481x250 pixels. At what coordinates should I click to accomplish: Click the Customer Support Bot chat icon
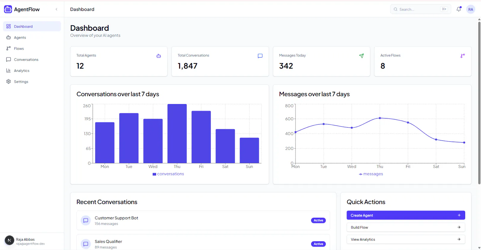(86, 221)
